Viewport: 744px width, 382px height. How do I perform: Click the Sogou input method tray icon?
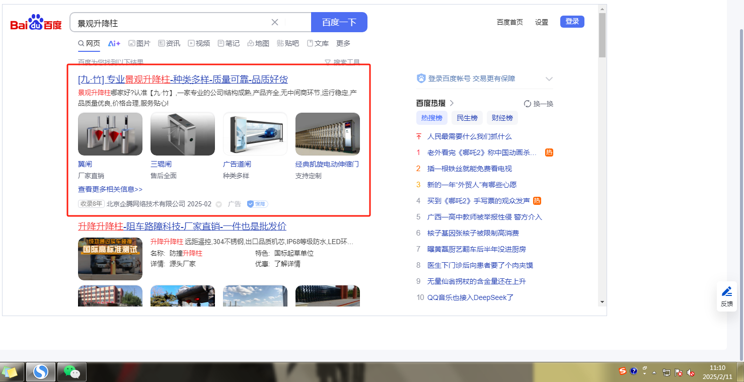click(x=623, y=371)
